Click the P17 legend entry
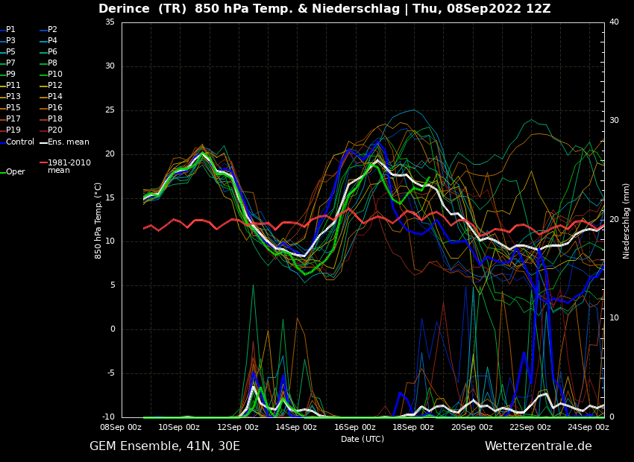634x462 pixels. [10, 118]
